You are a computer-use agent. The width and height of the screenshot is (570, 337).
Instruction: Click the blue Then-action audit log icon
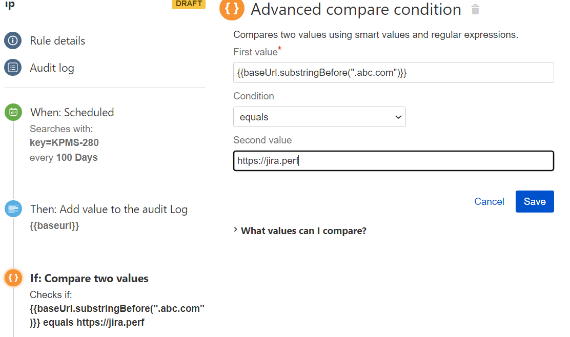point(13,208)
